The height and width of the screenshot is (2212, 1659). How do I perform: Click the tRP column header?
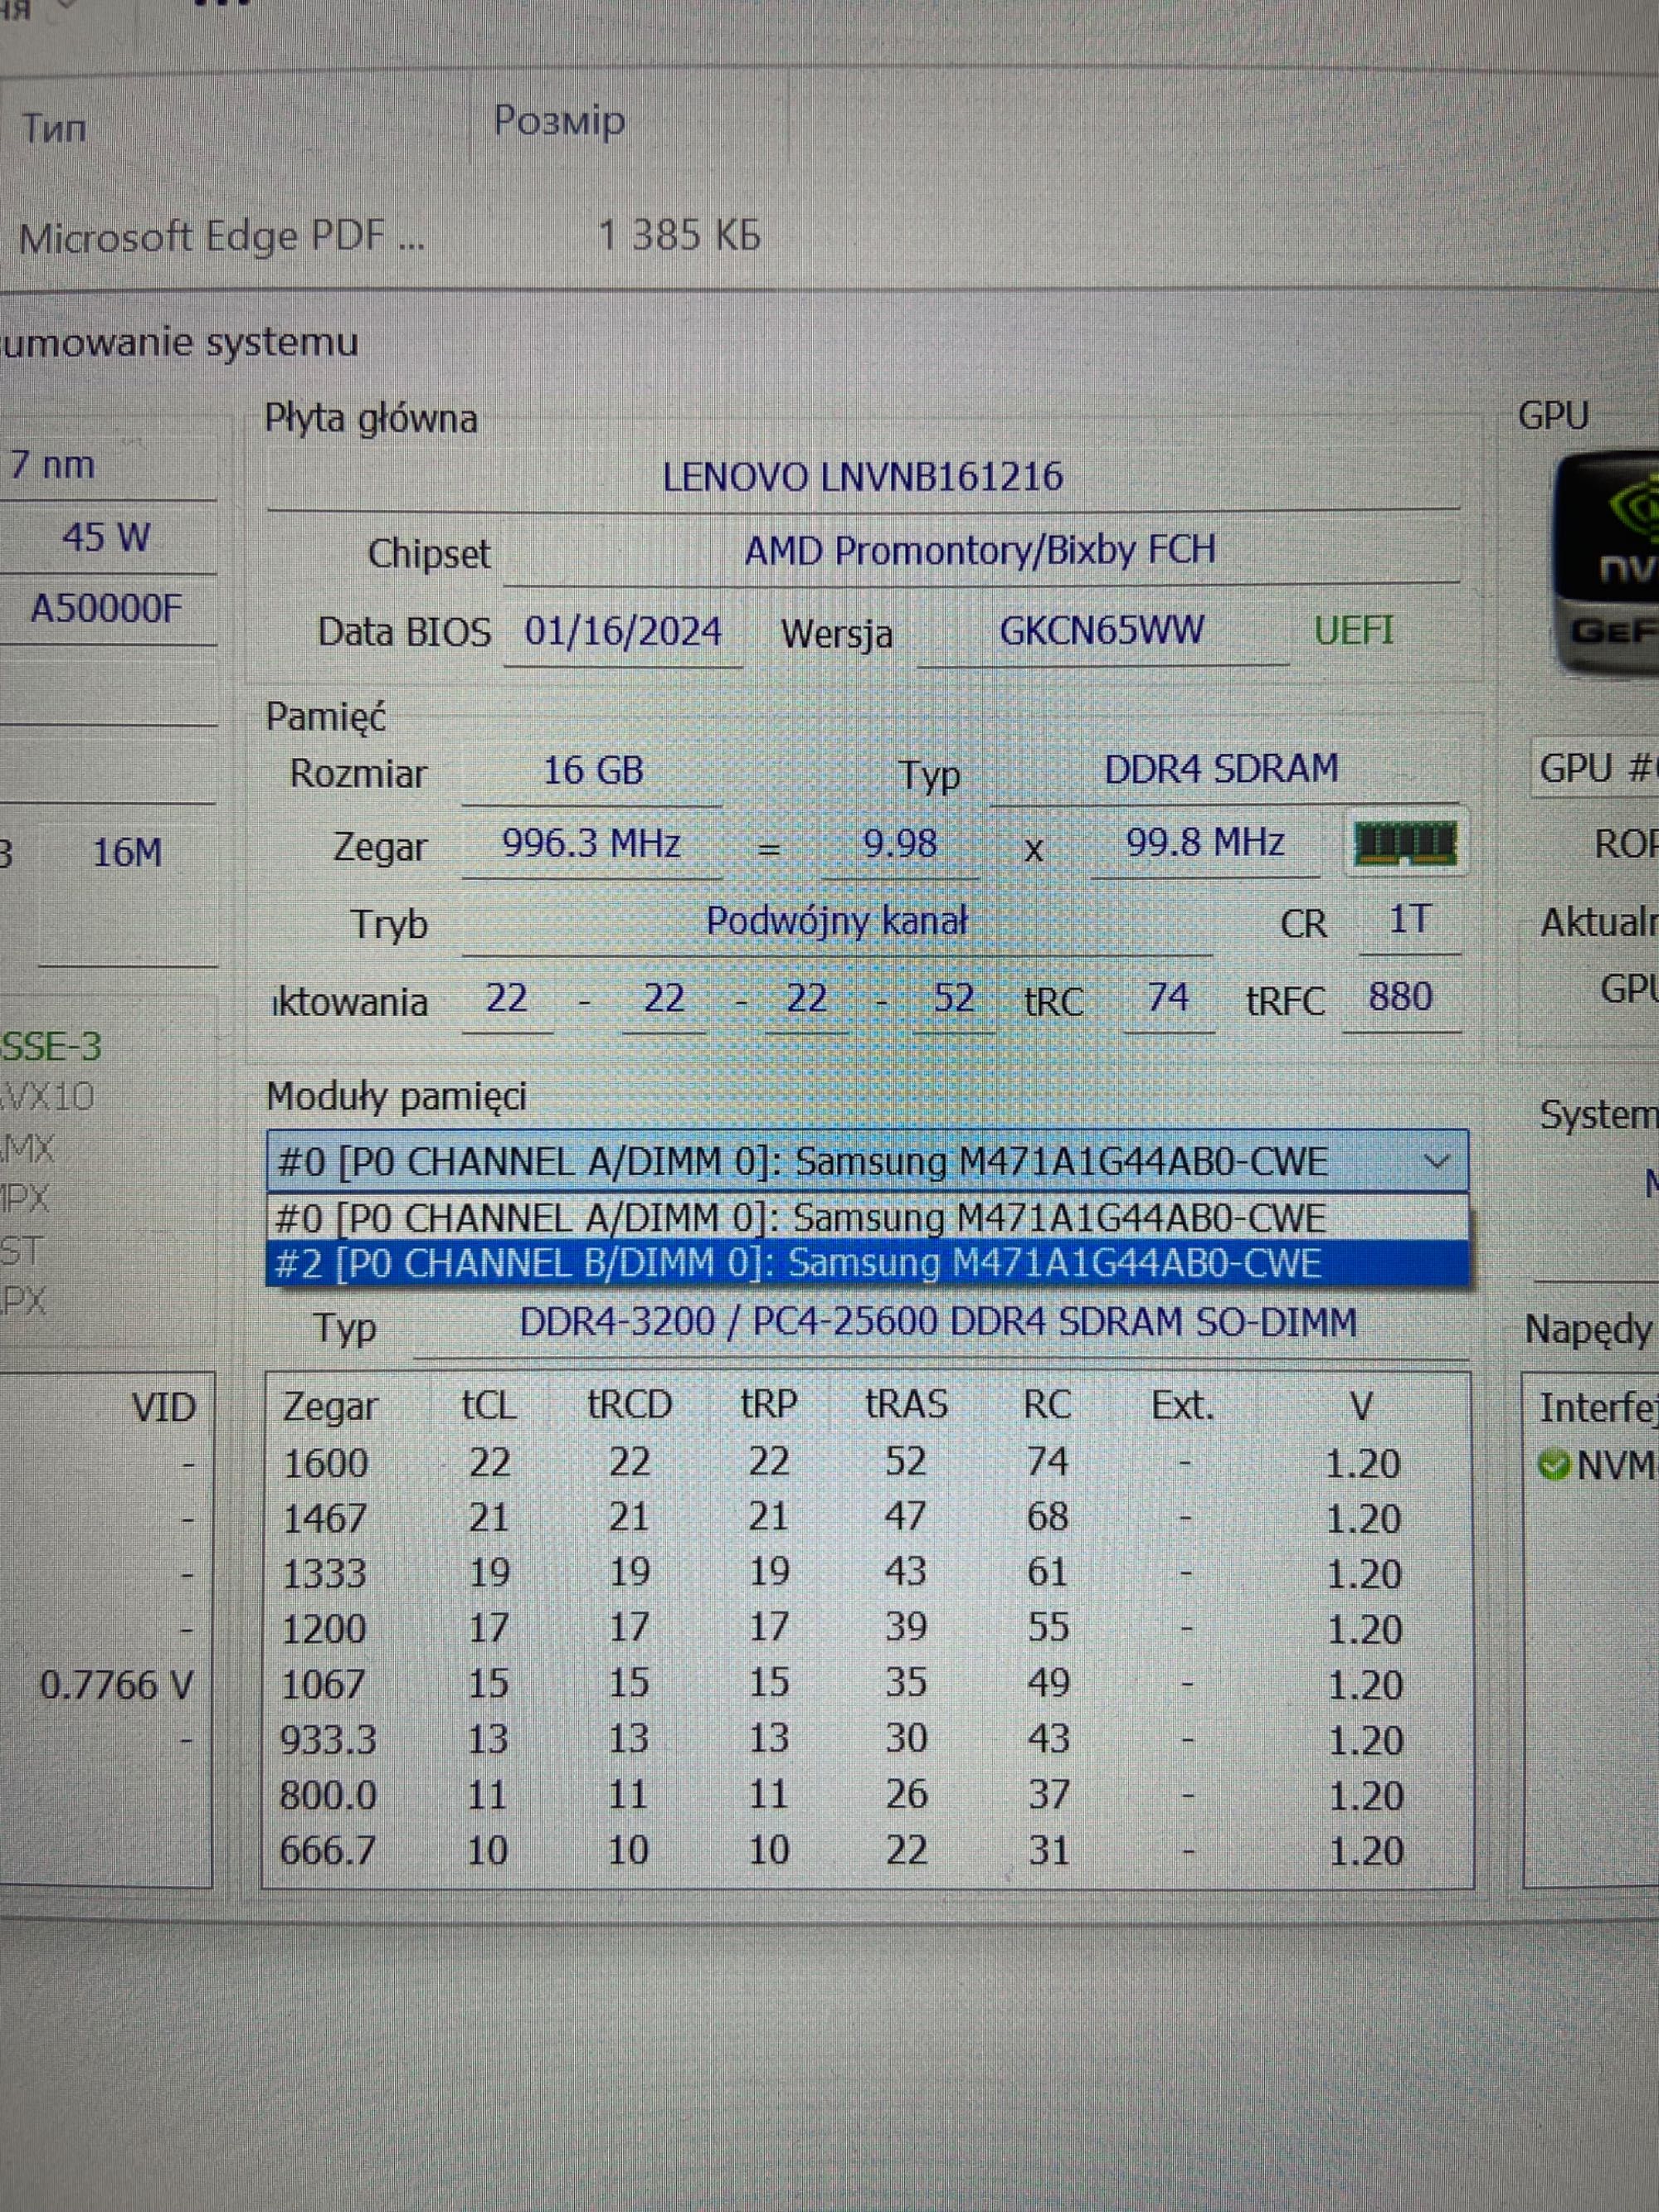(769, 1403)
